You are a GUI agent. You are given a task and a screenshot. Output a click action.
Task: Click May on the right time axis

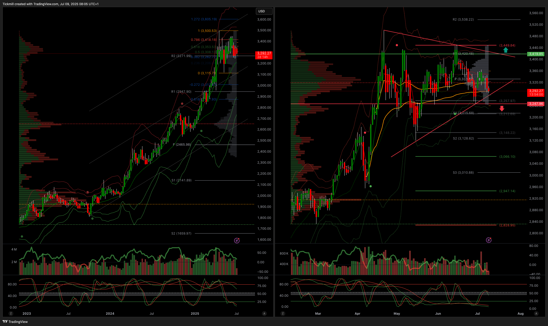click(397, 313)
